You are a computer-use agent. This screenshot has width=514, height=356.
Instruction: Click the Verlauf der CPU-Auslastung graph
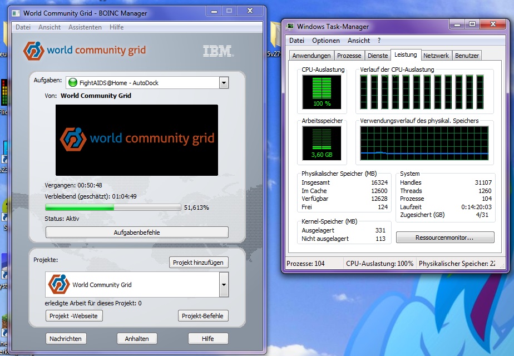point(422,92)
